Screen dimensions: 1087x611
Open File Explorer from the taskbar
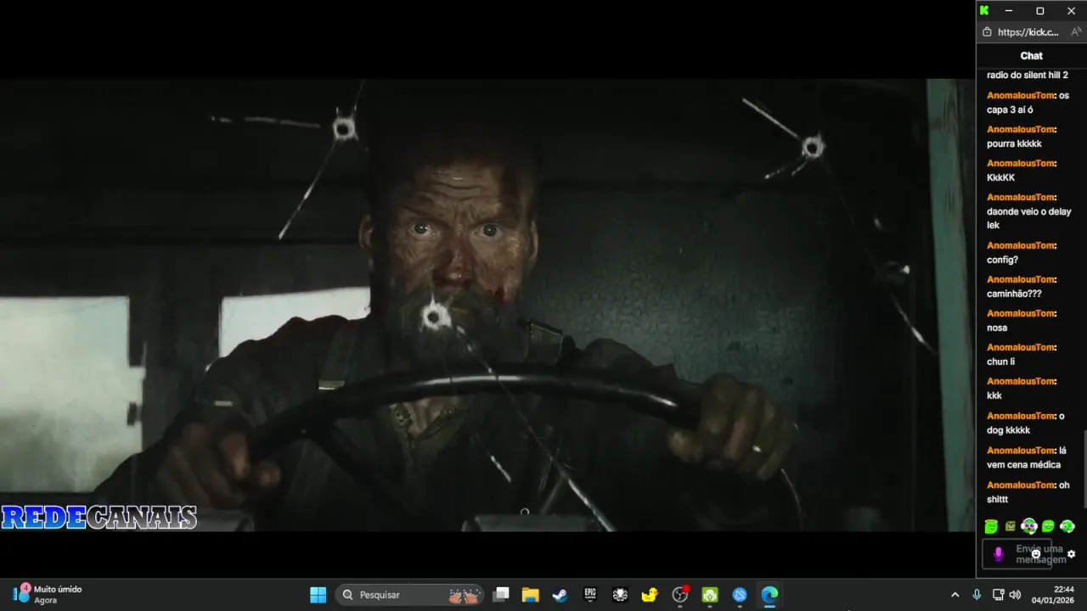(x=530, y=595)
